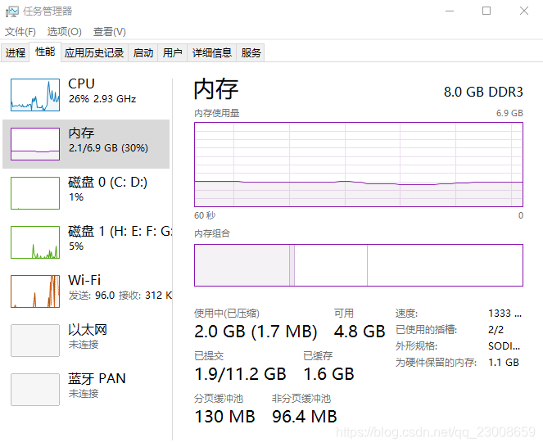
Task: Select the 以太网 empty graph thumbnail
Action: click(x=35, y=341)
